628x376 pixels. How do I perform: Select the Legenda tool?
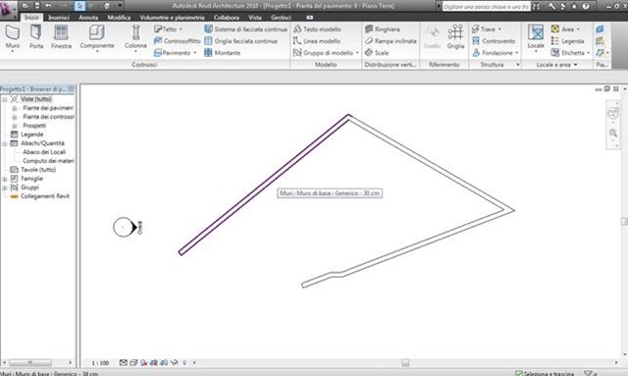[567, 41]
